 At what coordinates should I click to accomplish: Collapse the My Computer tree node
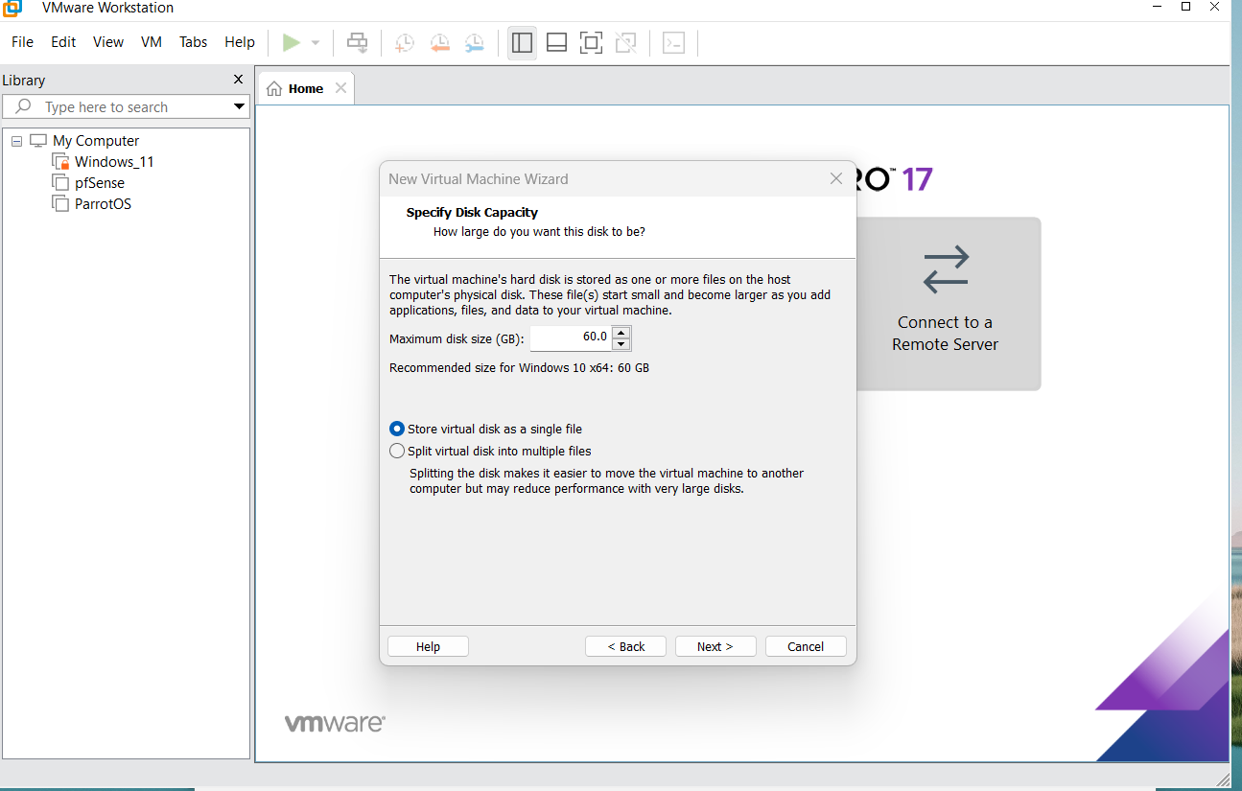pyautogui.click(x=16, y=141)
